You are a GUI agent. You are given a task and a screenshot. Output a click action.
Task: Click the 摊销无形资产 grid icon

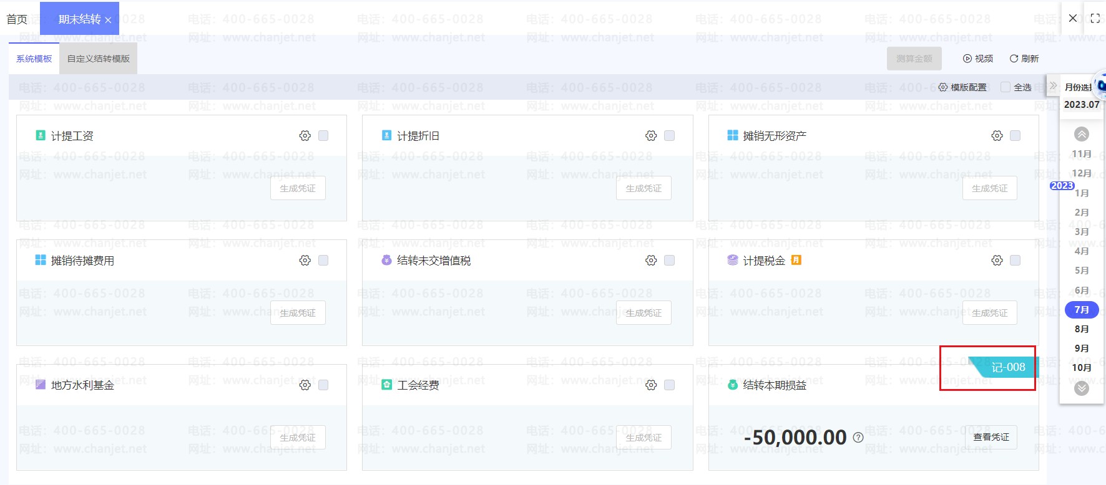(733, 135)
